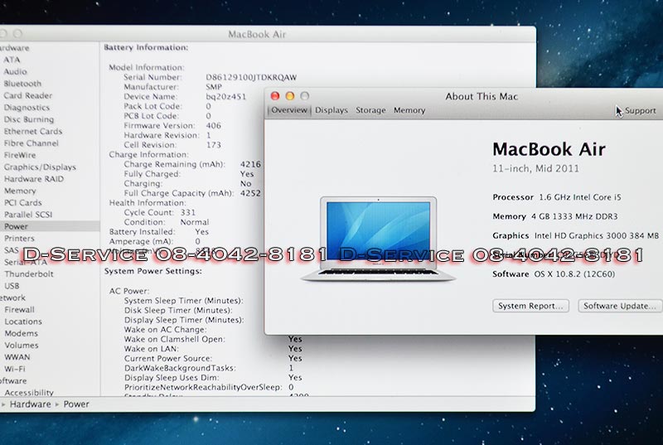
Task: Click the Software Update... button
Action: (620, 306)
